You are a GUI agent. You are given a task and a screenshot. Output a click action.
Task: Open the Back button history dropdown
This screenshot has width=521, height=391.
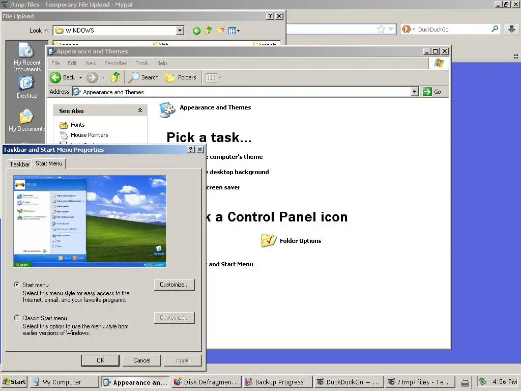(80, 78)
